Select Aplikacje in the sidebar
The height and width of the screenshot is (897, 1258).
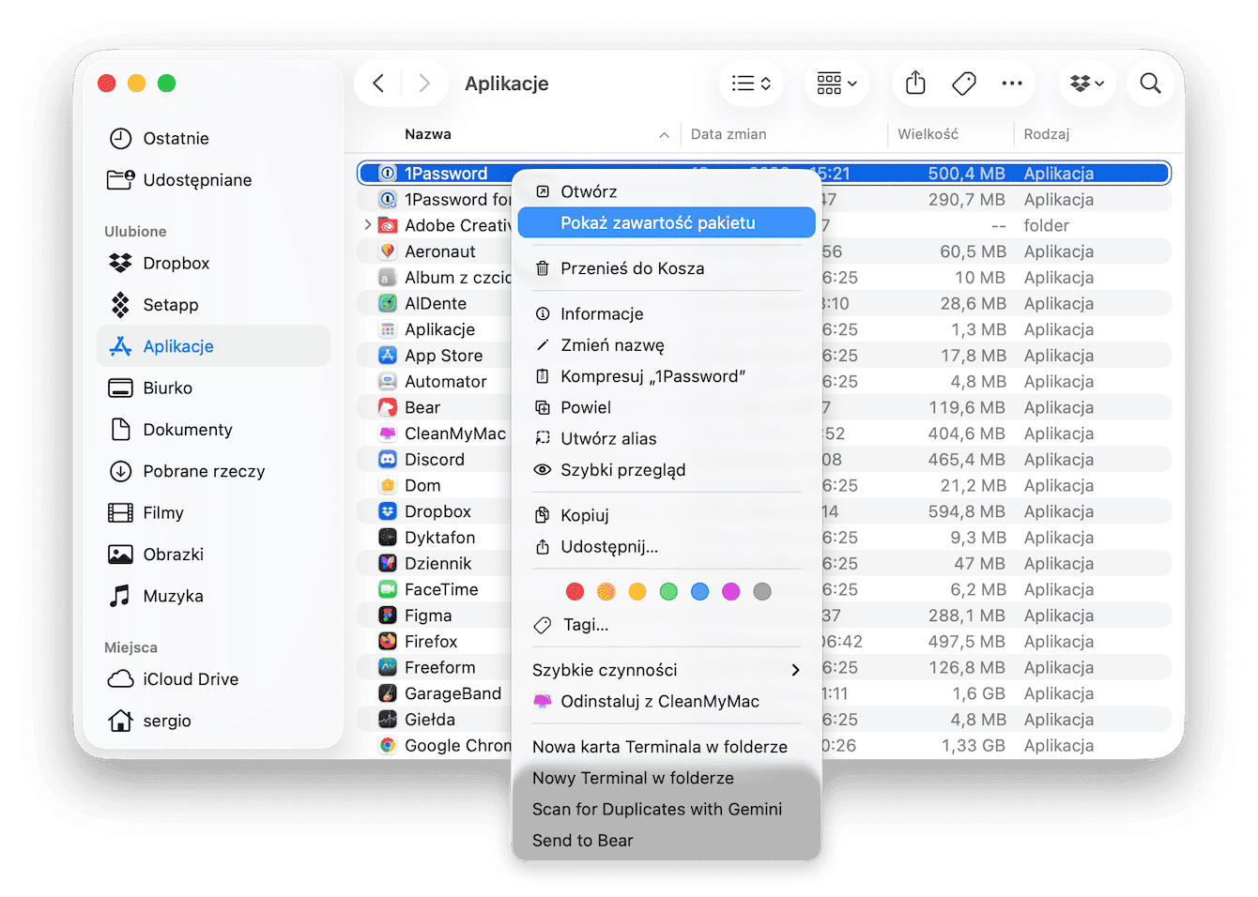215,346
